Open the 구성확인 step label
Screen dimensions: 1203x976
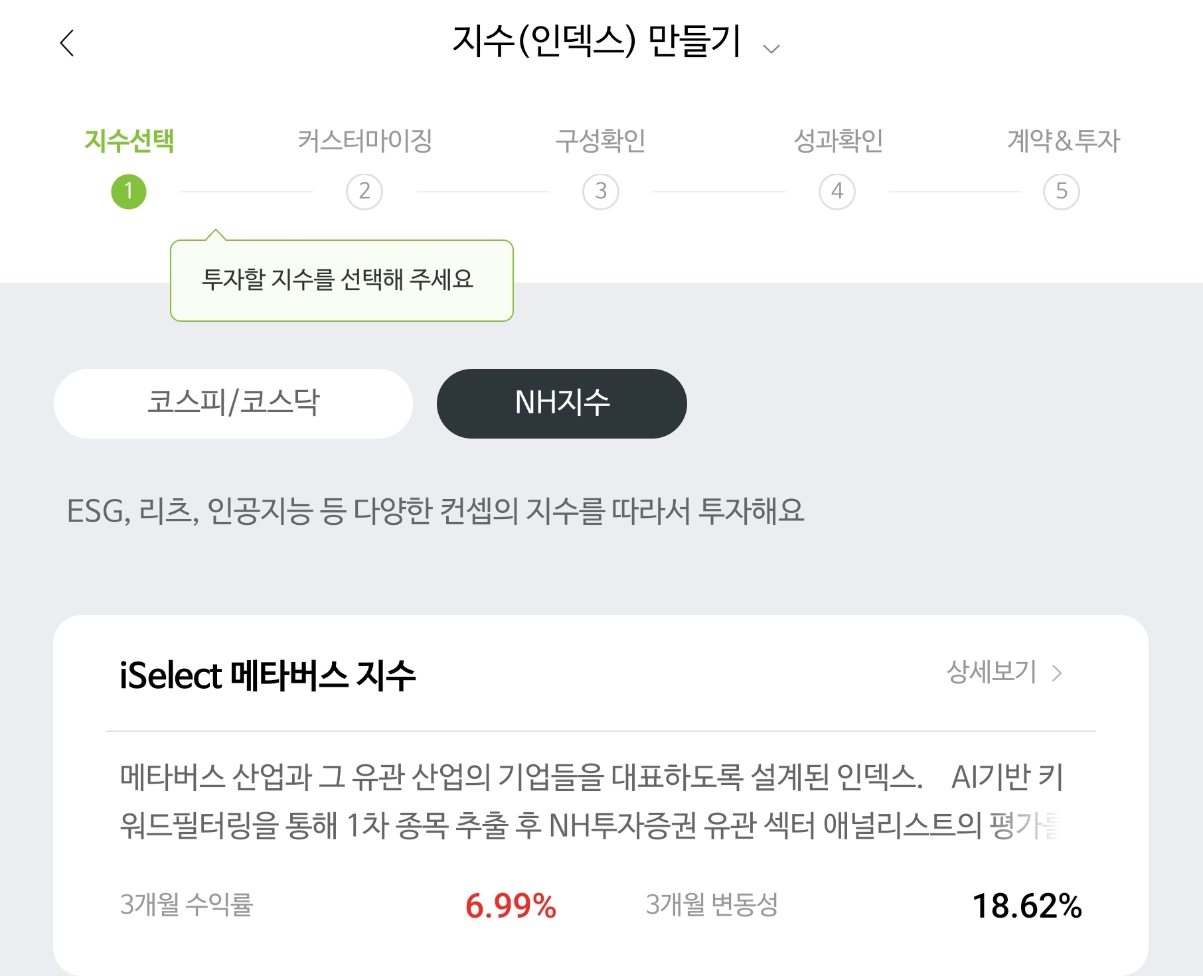click(601, 141)
